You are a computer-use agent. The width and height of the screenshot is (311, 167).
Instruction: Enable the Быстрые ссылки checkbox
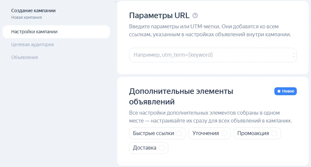179,133
